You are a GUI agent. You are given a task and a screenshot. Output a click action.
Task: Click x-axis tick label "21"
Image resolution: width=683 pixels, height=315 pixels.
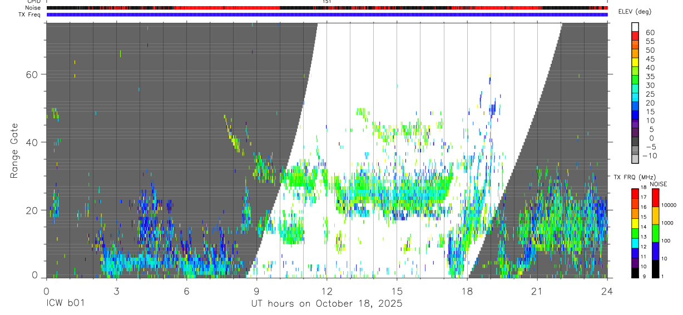(x=537, y=291)
